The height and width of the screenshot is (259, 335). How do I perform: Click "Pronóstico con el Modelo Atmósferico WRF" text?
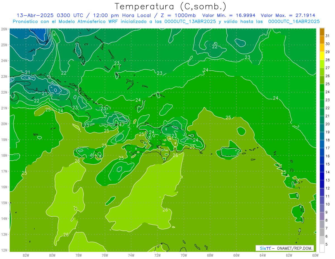click(x=65, y=22)
